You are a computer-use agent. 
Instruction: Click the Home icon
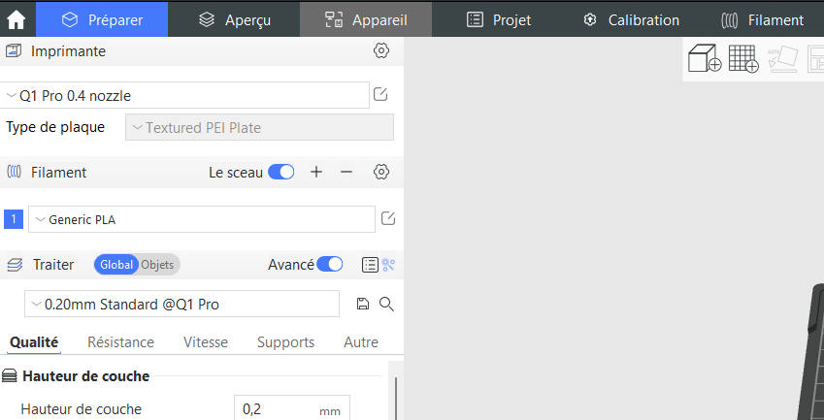pyautogui.click(x=16, y=19)
